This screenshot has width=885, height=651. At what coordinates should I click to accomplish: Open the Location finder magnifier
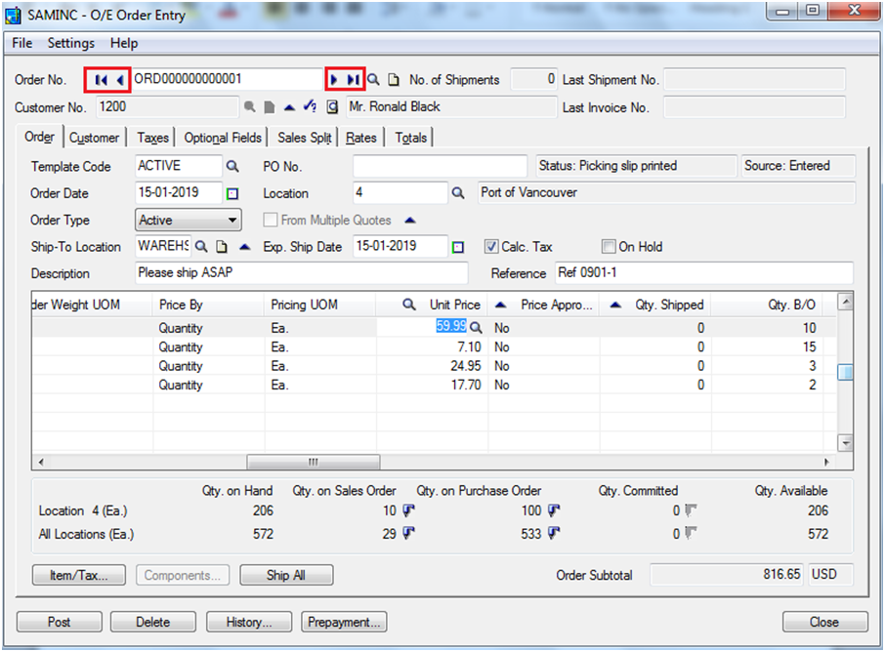tap(458, 193)
